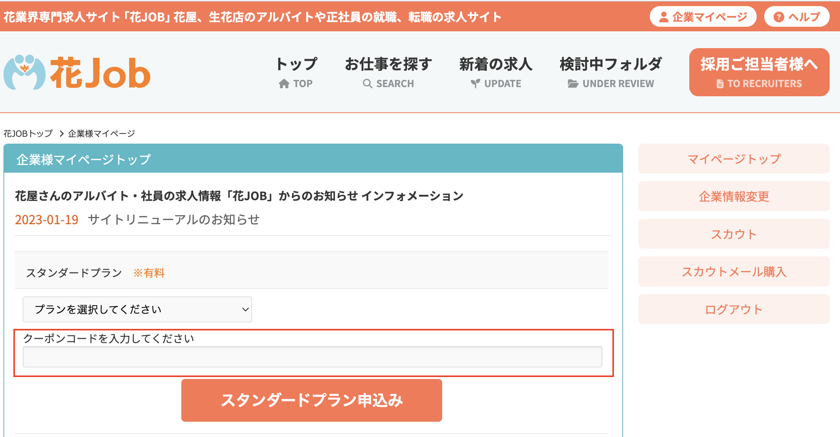Click the document icon beside TO RECRUITERS
This screenshot has height=437, width=840.
720,84
